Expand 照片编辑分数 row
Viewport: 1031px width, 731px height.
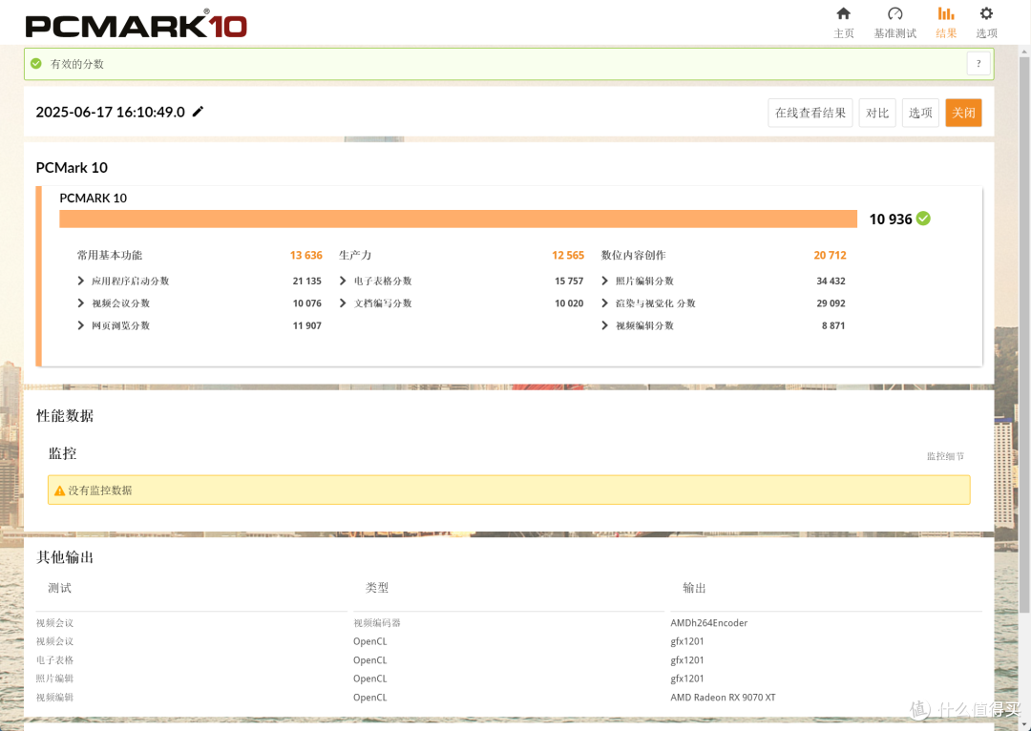pos(605,281)
